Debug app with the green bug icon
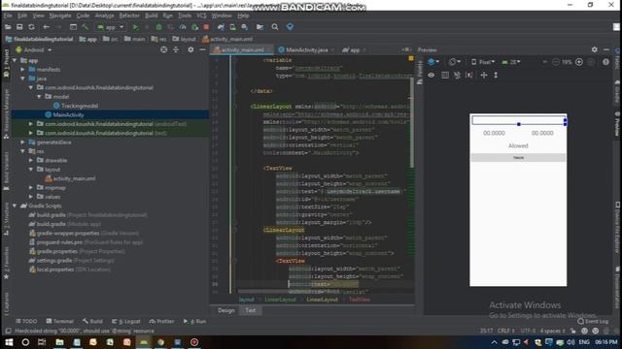Image resolution: width=622 pixels, height=349 pixels. point(158,27)
